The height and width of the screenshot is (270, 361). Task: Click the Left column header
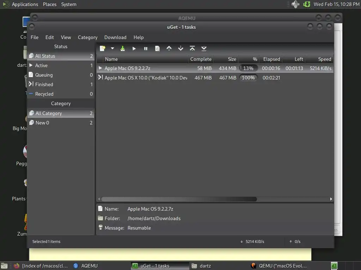(294, 59)
